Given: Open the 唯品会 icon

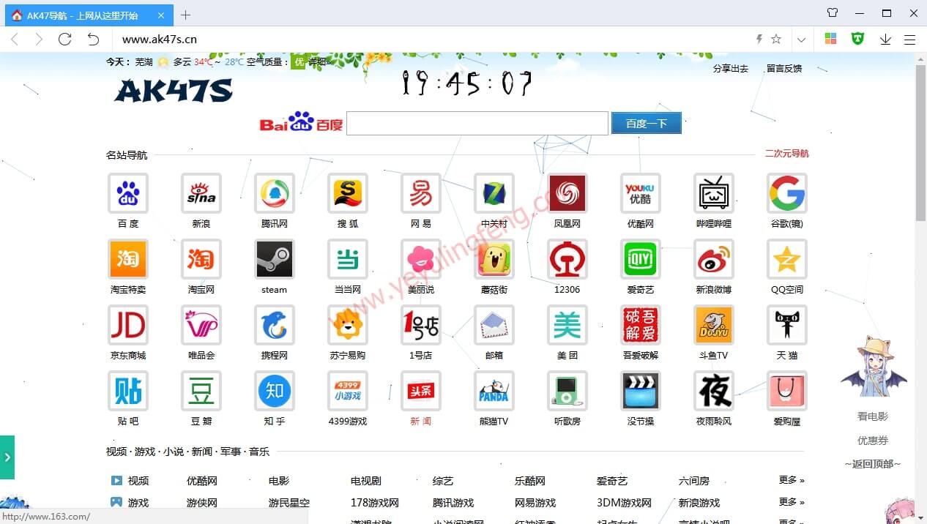Looking at the screenshot, I should click(x=201, y=325).
